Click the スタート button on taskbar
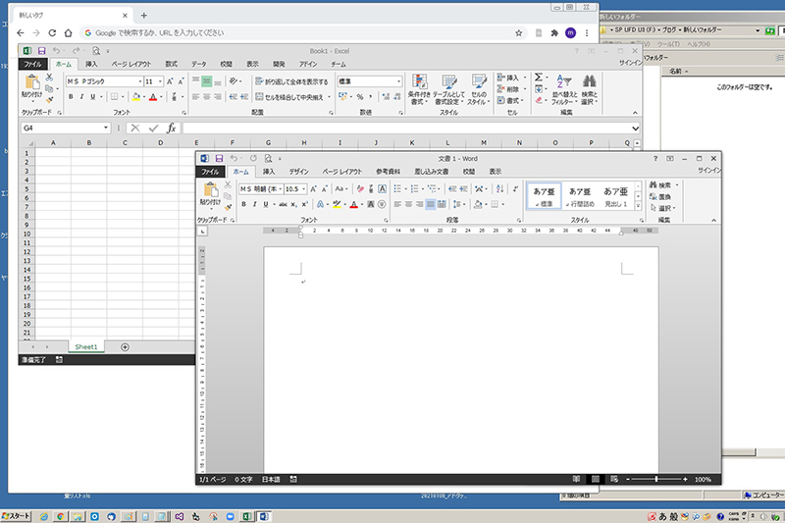 [16, 516]
